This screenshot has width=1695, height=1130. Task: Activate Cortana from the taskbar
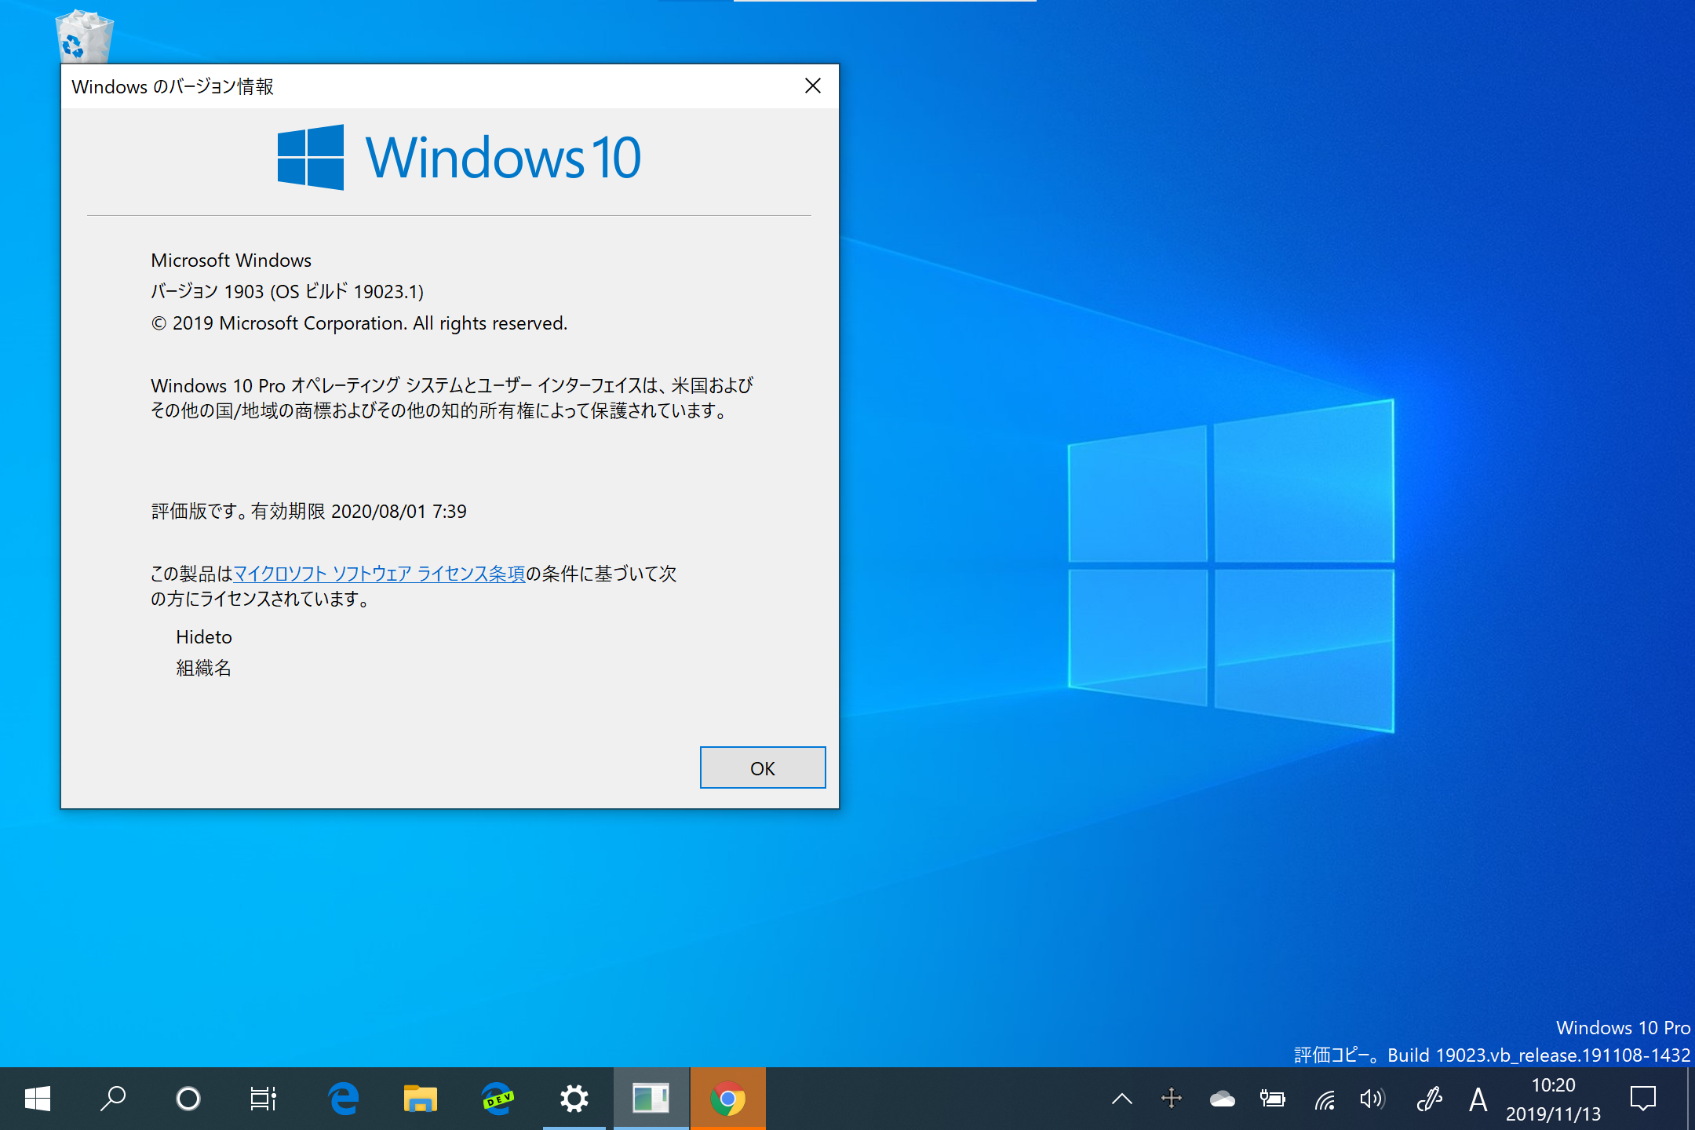click(x=188, y=1099)
